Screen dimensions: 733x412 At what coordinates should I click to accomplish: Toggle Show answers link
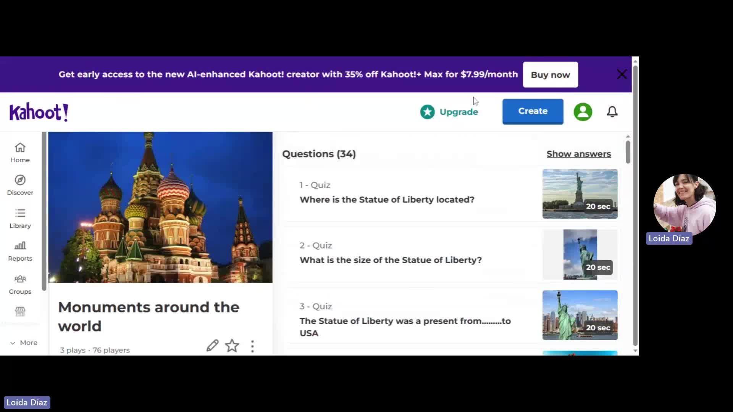click(x=578, y=154)
